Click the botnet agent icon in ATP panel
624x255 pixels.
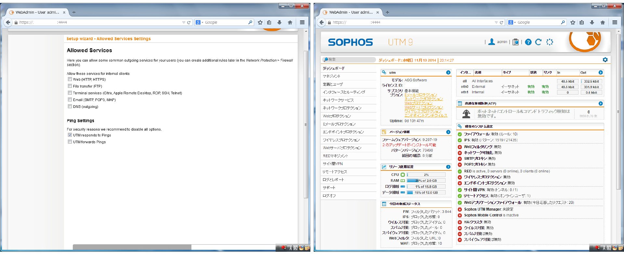[x=466, y=113]
